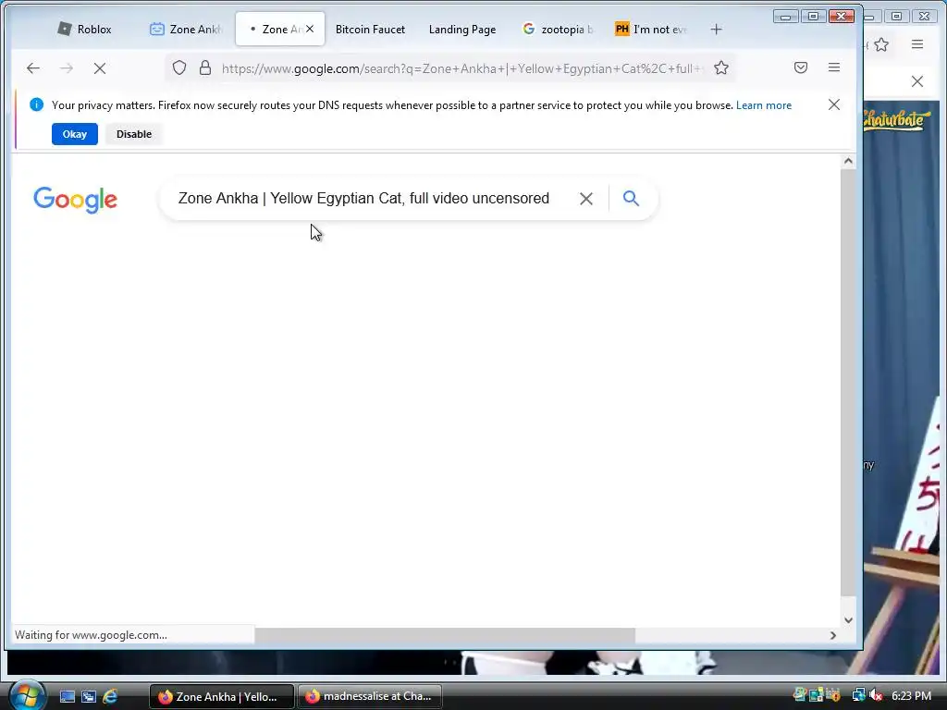The width and height of the screenshot is (947, 710).
Task: Switch to the Roblox tab
Action: 84,29
